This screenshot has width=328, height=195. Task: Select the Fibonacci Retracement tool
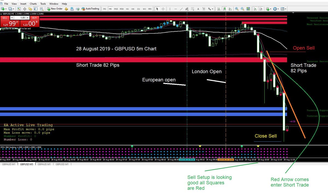tap(192, 9)
